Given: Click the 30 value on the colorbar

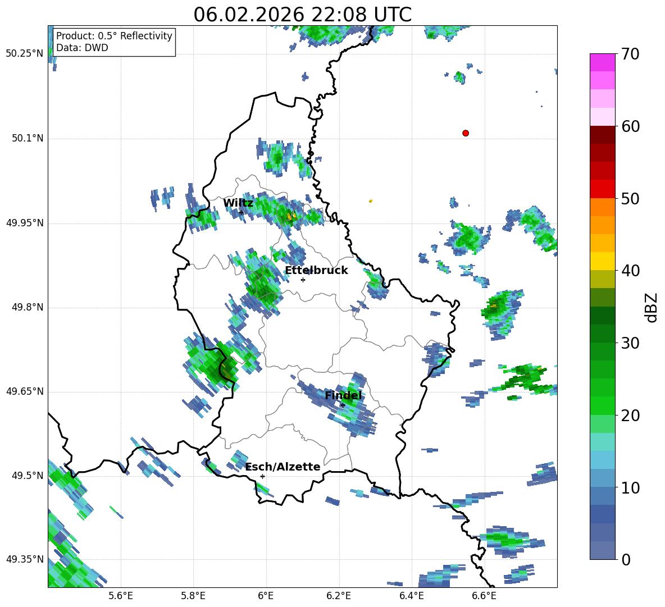Looking at the screenshot, I should point(630,343).
